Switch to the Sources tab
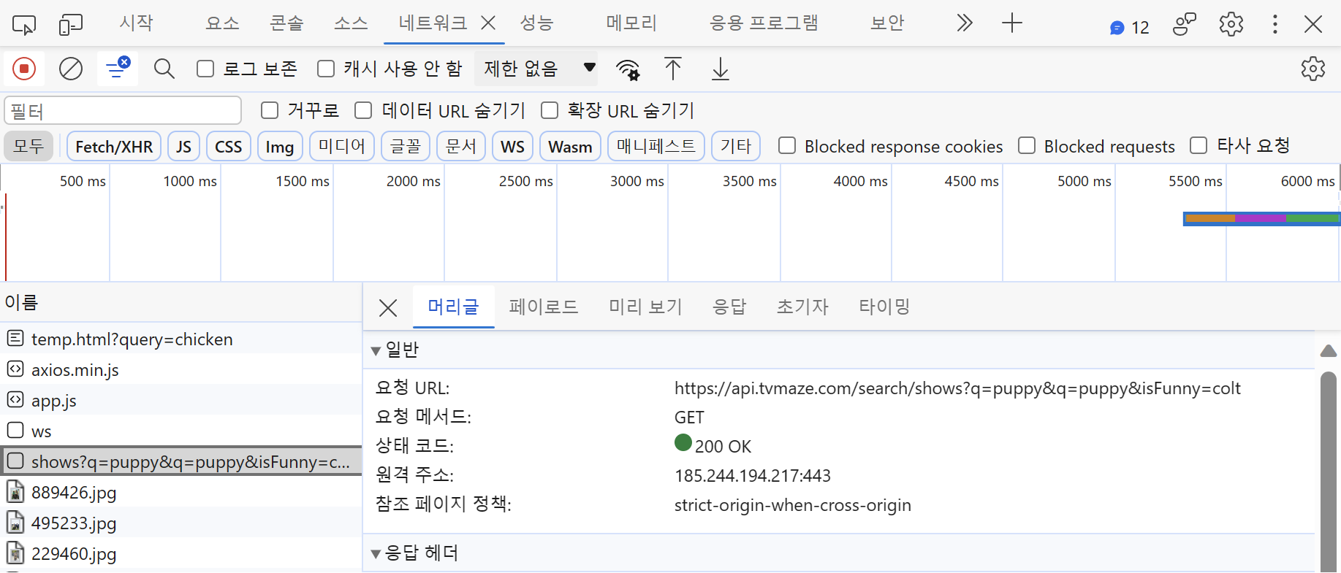This screenshot has width=1341, height=573. [x=351, y=23]
